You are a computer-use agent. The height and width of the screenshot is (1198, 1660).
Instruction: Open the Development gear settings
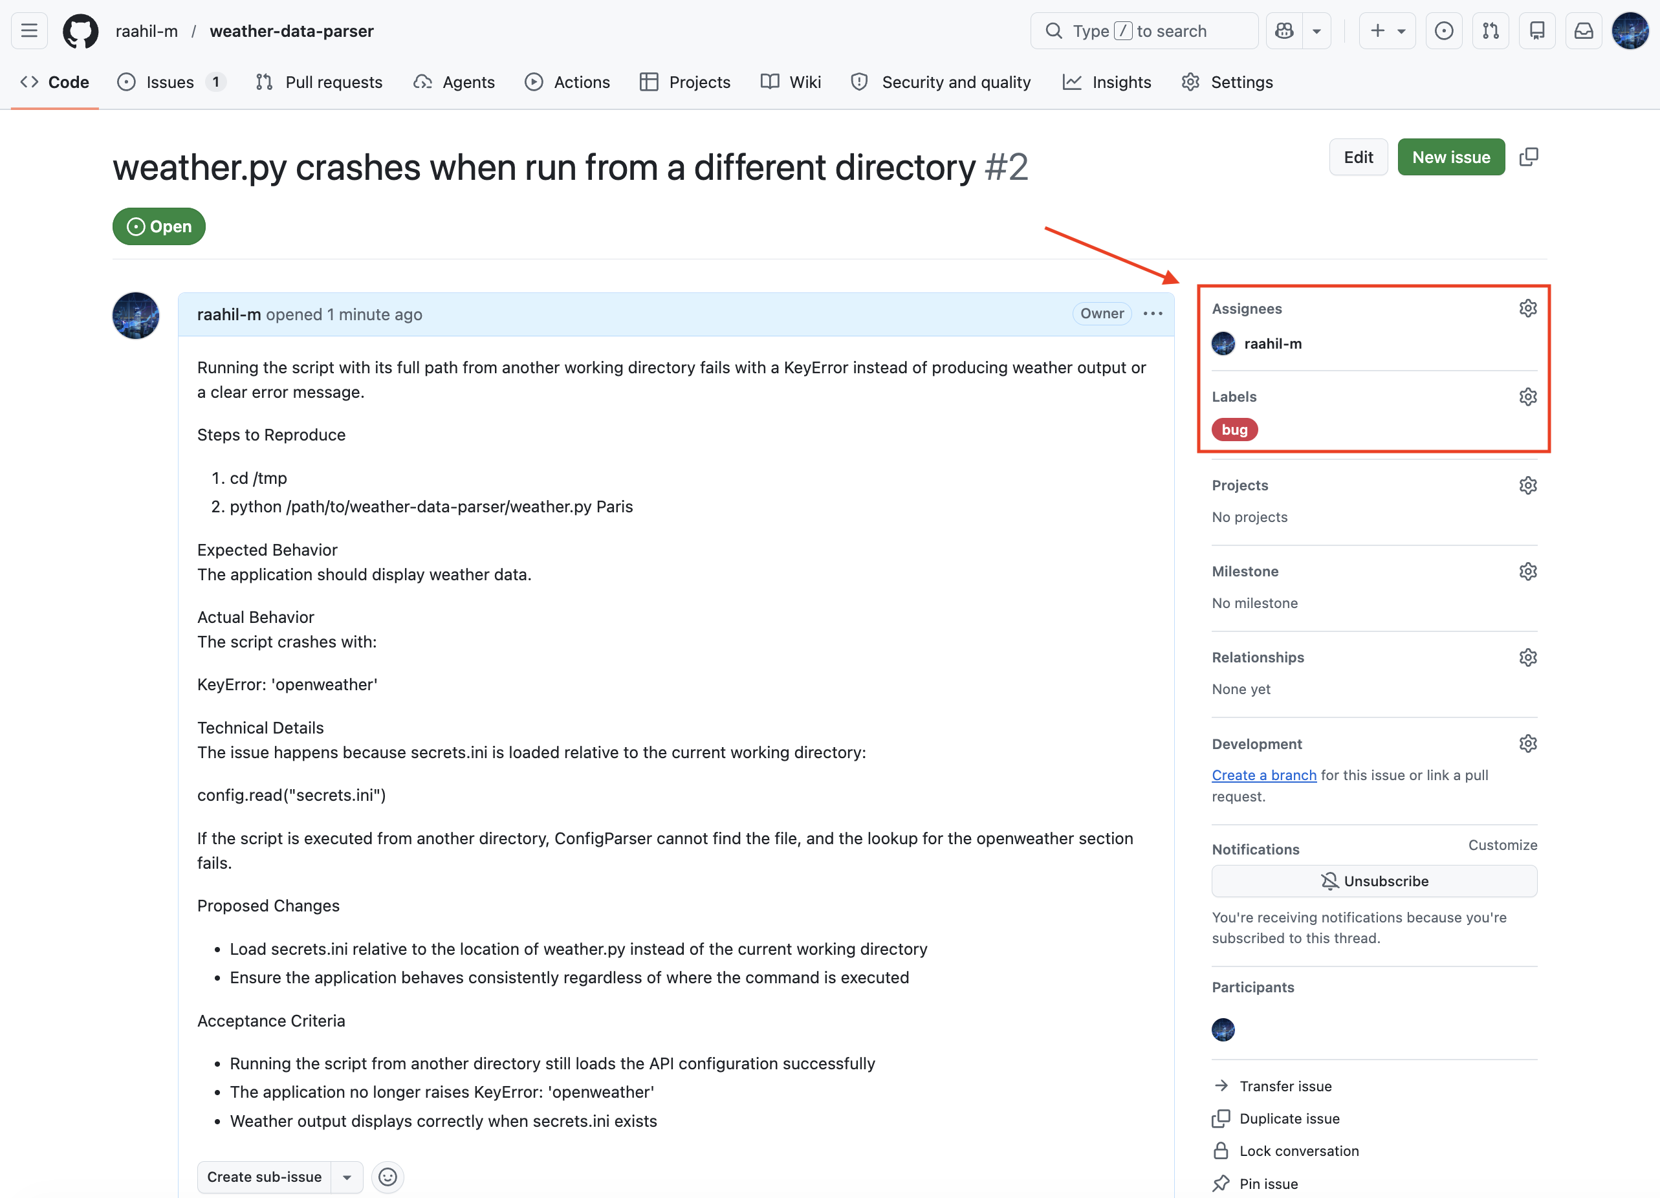(1527, 743)
